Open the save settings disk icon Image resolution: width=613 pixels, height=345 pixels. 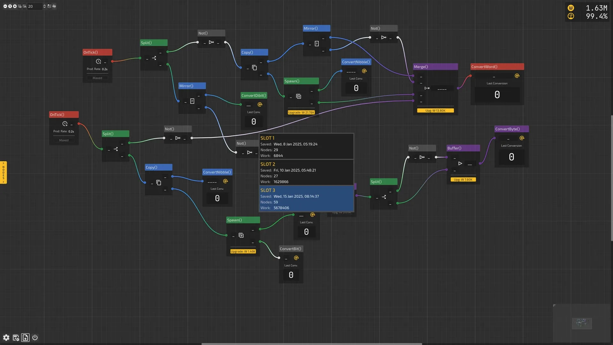coord(16,338)
